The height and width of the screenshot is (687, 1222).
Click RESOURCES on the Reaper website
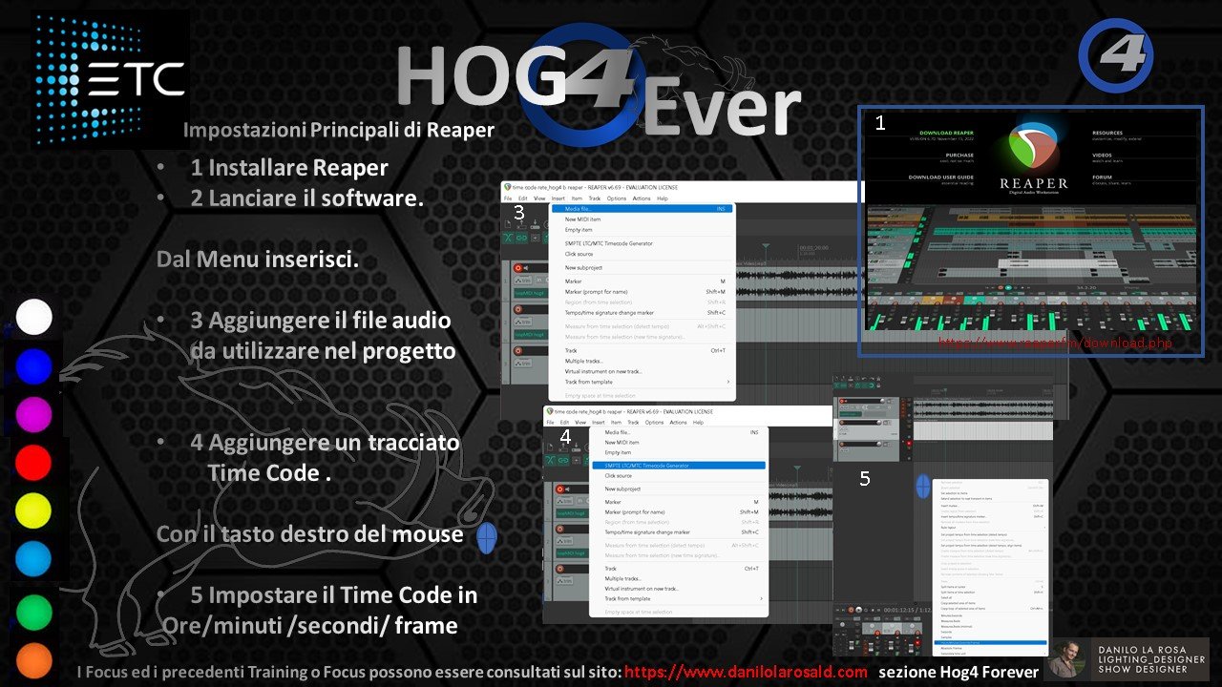[1107, 133]
